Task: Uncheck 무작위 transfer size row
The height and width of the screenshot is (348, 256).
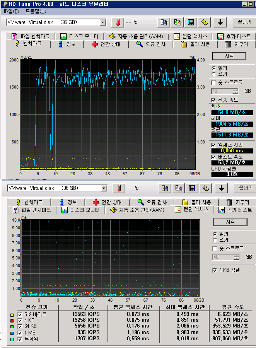Action: 20,339
